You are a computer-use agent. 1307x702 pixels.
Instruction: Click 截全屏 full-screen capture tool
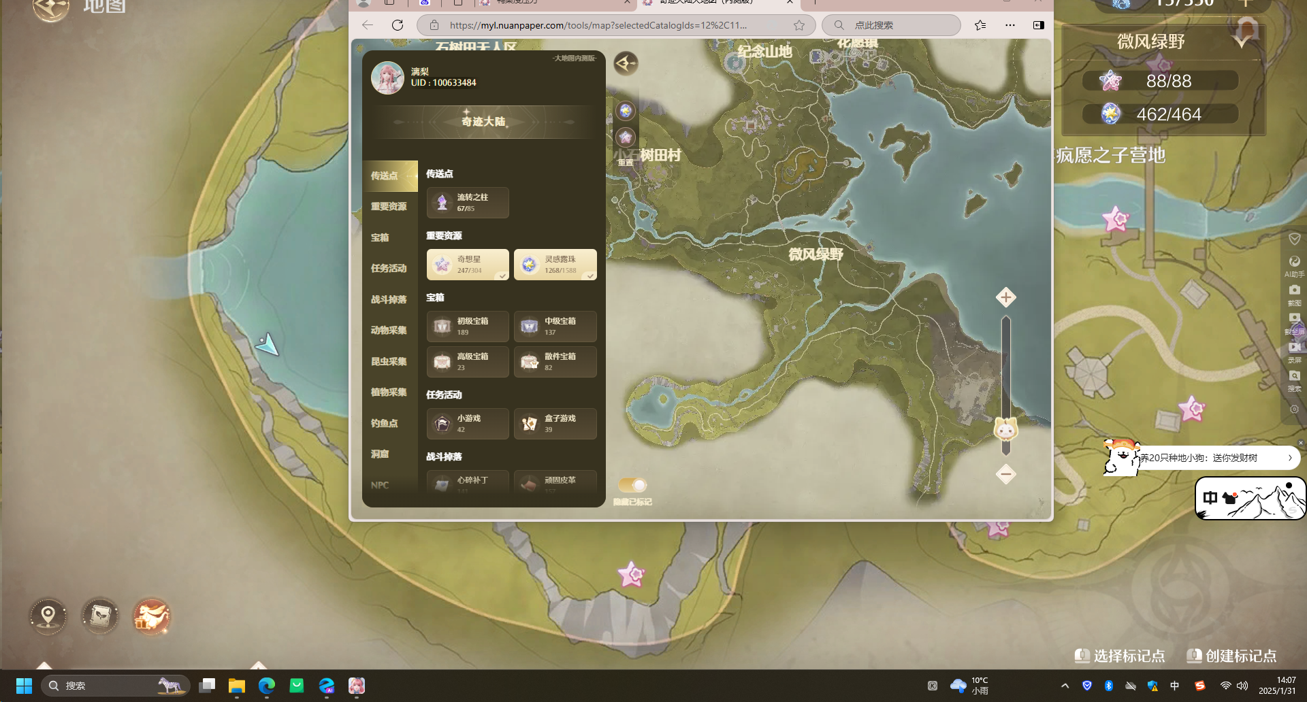1294,323
